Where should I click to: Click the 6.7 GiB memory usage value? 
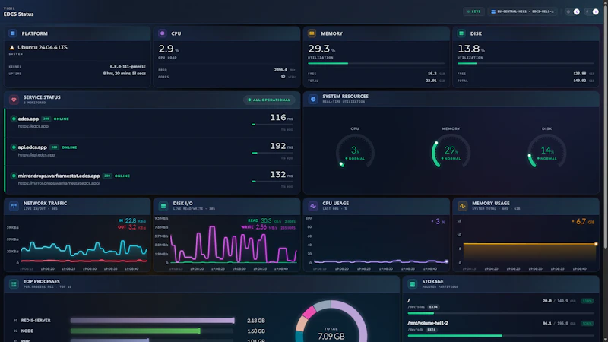pos(583,222)
